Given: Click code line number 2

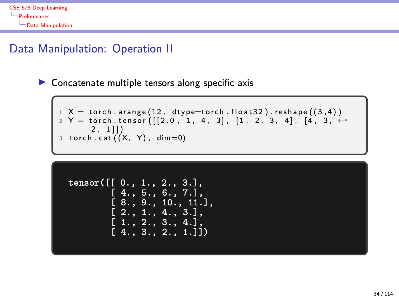Looking at the screenshot, I should click(x=61, y=121).
